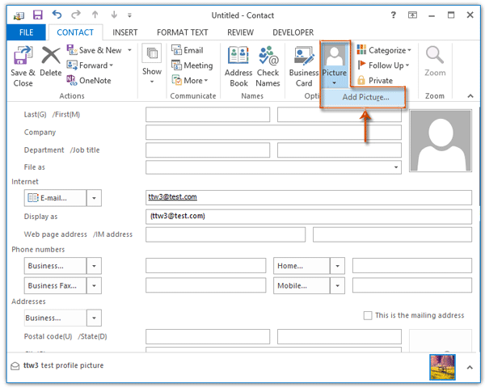The height and width of the screenshot is (388, 485).
Task: Click the ttw3@test.com email field
Action: [309, 197]
